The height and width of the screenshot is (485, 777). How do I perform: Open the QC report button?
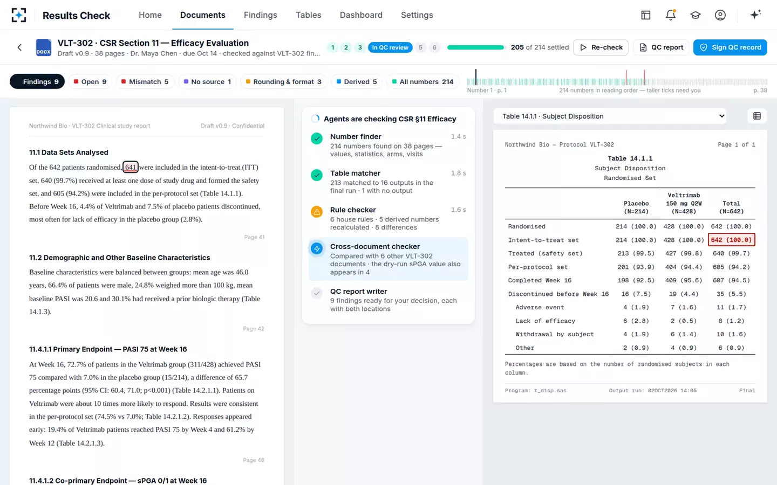coord(661,47)
